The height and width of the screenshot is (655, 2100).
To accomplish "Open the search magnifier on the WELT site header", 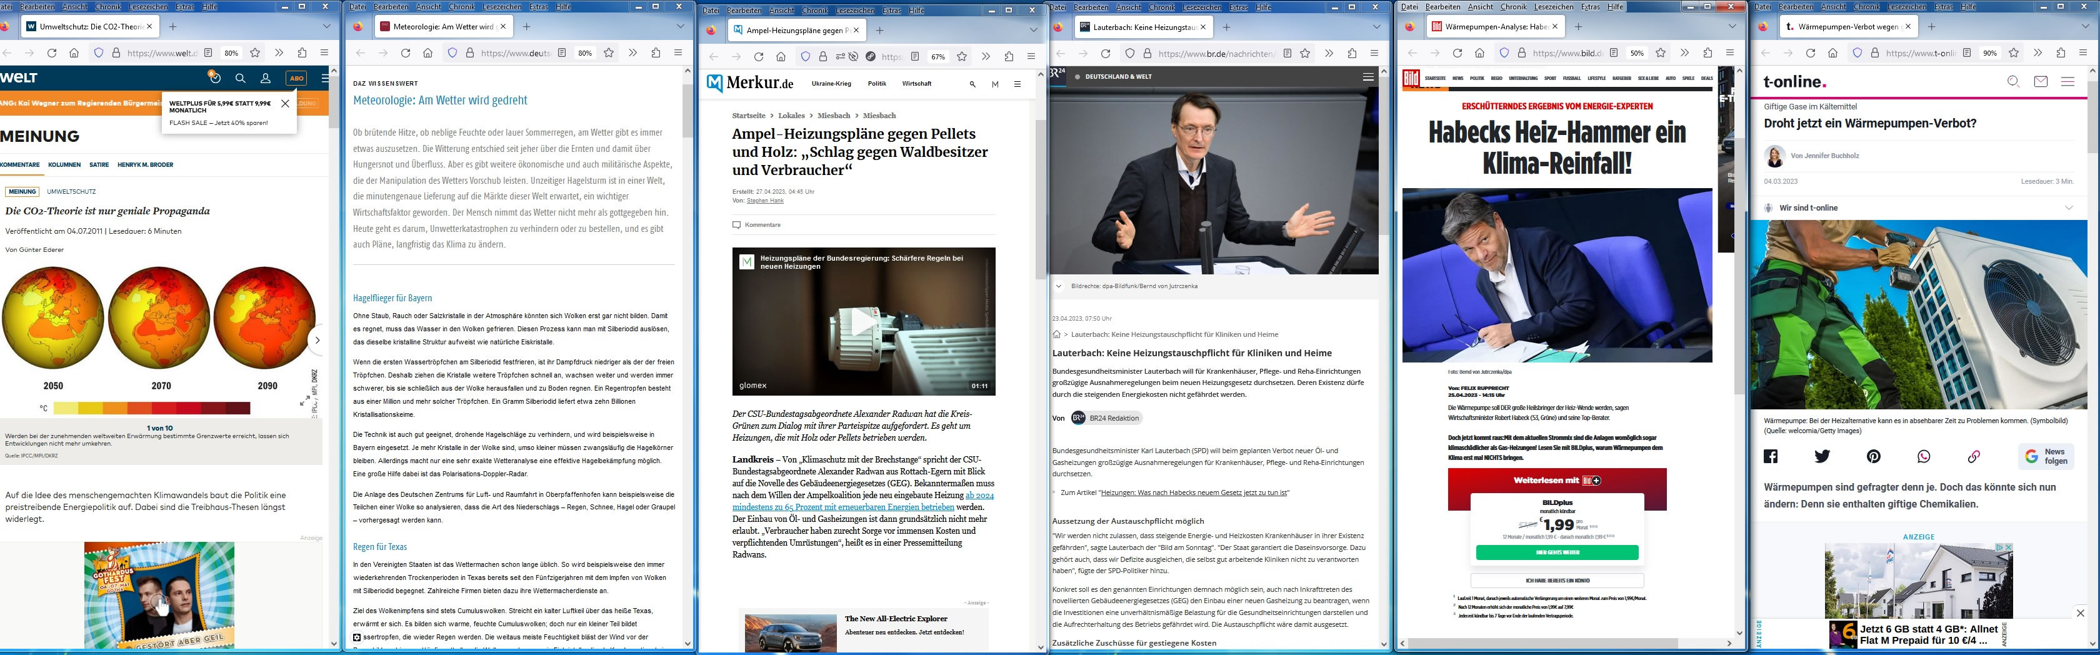I will tap(241, 78).
